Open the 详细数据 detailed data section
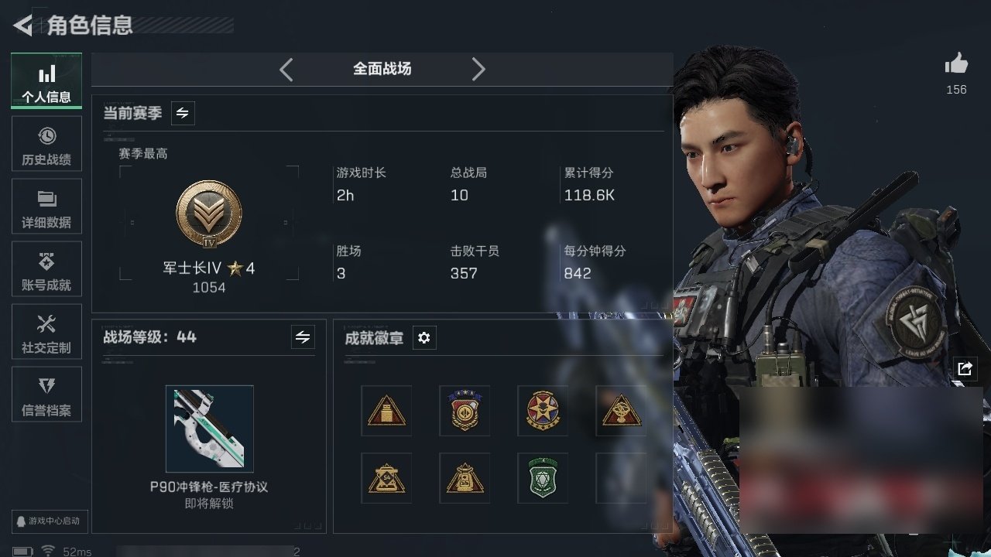Screen dimensions: 991x557 (x=46, y=210)
